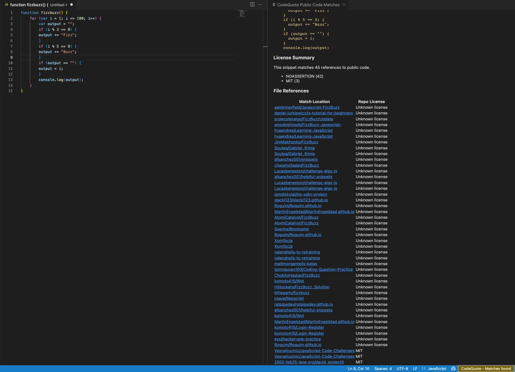The height and width of the screenshot is (372, 515).
Task: Click the Match Location column header
Action: point(314,102)
